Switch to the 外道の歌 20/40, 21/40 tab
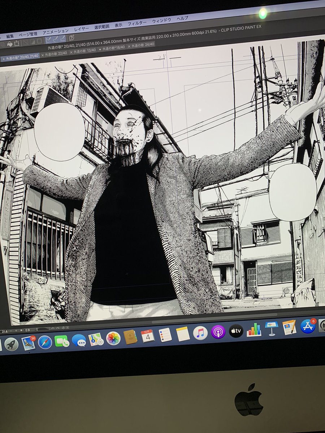 [x=21, y=58]
